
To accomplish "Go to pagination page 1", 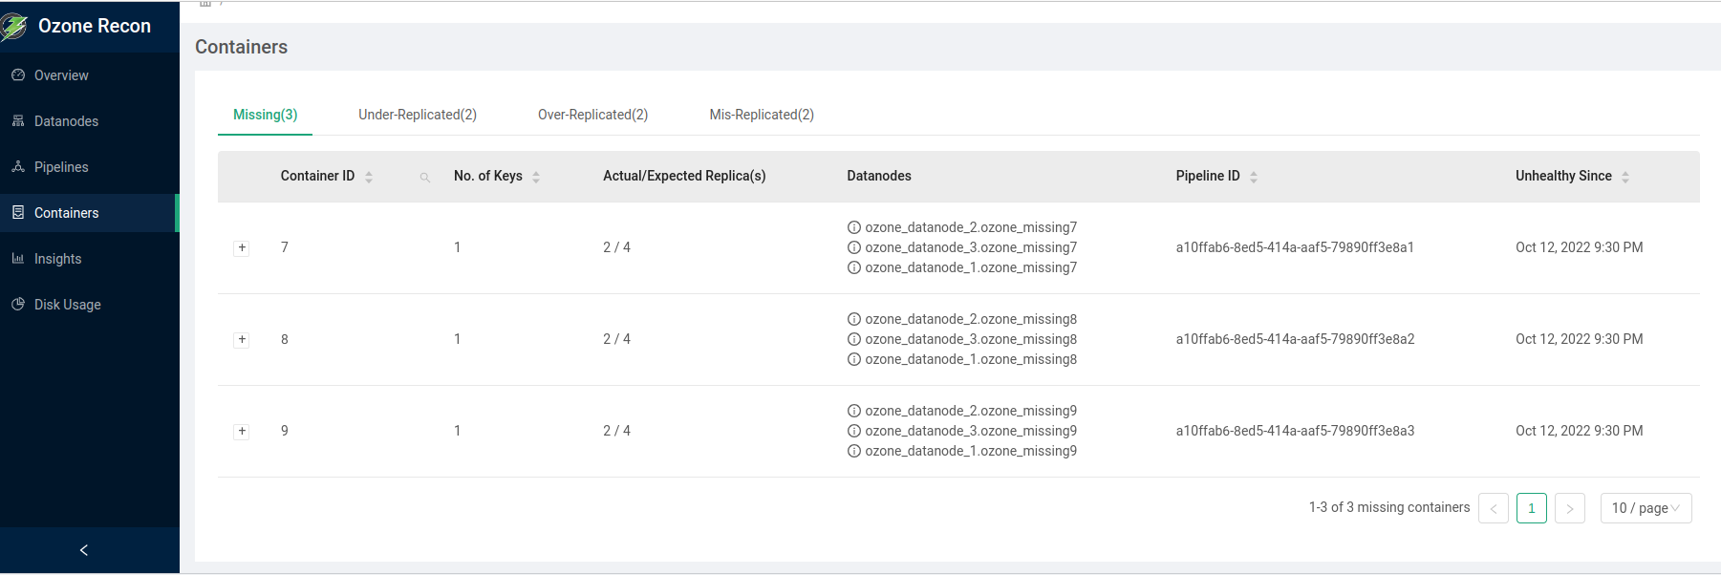I will click(x=1532, y=508).
